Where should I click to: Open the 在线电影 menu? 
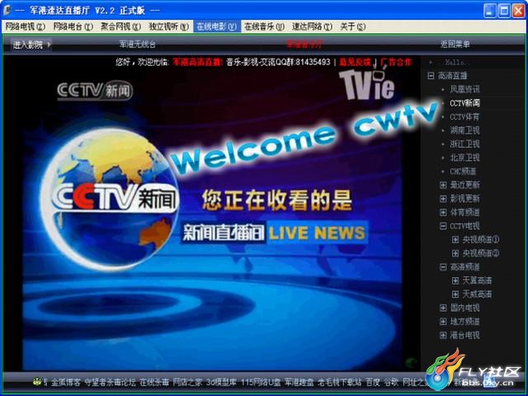point(216,26)
